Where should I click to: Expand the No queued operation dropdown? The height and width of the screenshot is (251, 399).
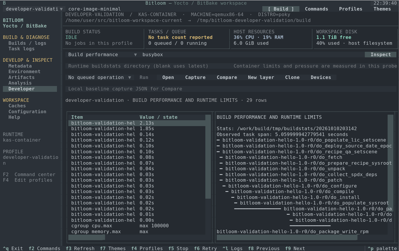[x=100, y=78]
